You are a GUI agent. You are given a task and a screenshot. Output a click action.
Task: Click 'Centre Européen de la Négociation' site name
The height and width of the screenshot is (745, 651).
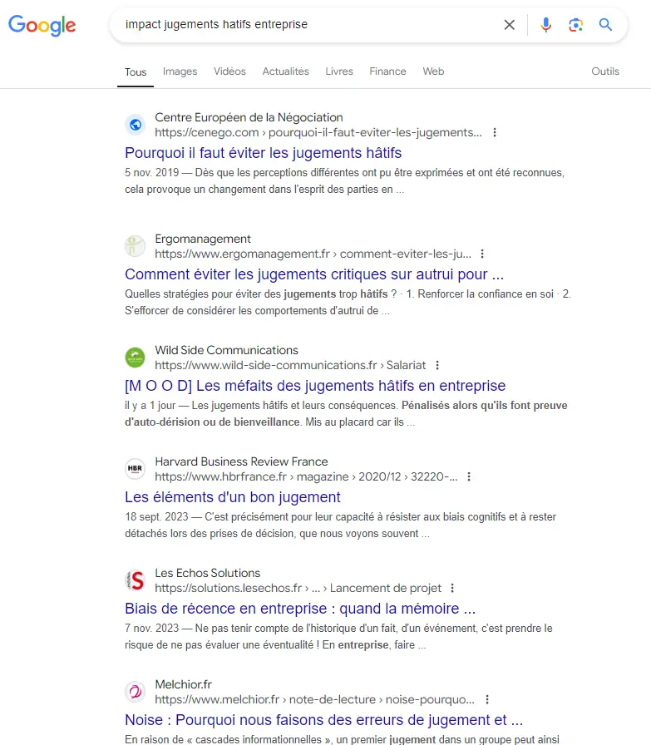point(249,117)
